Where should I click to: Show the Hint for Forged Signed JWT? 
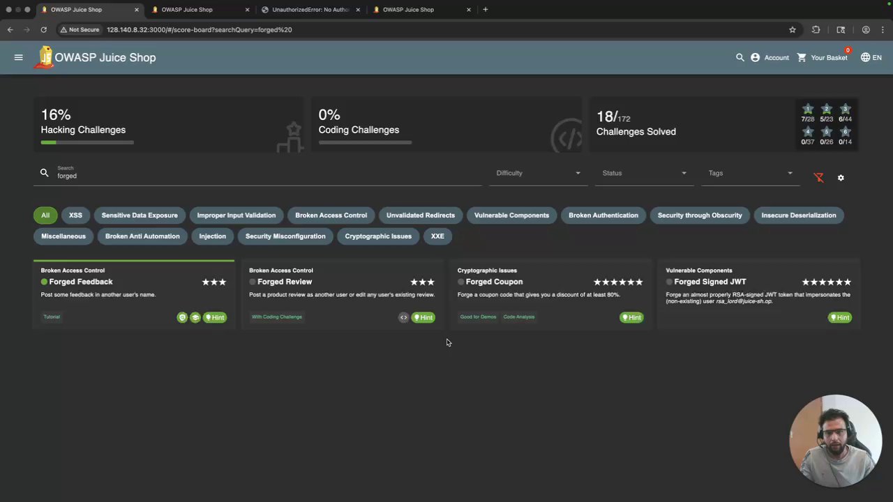point(840,317)
